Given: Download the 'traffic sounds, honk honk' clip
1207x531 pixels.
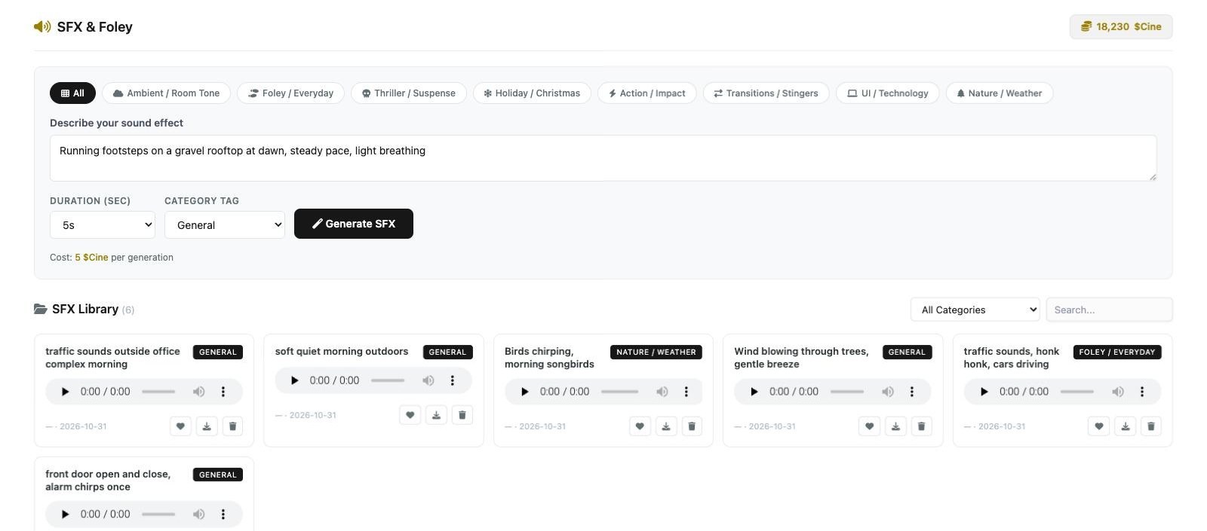Looking at the screenshot, I should (1126, 426).
